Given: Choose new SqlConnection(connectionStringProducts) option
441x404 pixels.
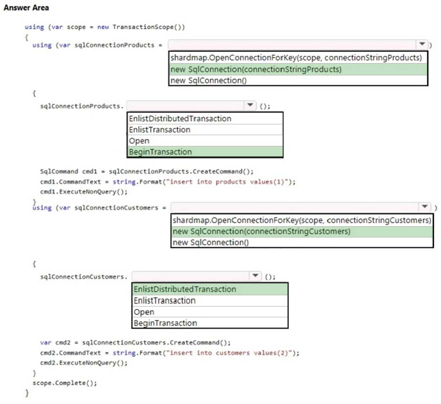Looking at the screenshot, I should [x=298, y=69].
